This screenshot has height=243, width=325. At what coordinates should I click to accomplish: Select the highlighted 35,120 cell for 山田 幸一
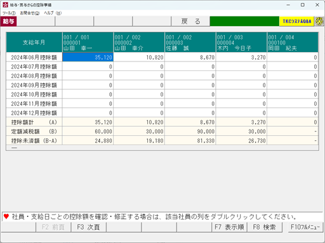click(x=88, y=57)
